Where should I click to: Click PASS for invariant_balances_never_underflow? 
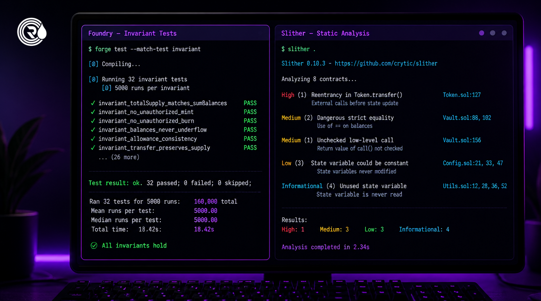[x=250, y=130]
